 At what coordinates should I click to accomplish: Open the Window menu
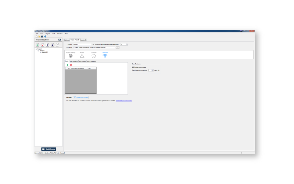(x=60, y=33)
